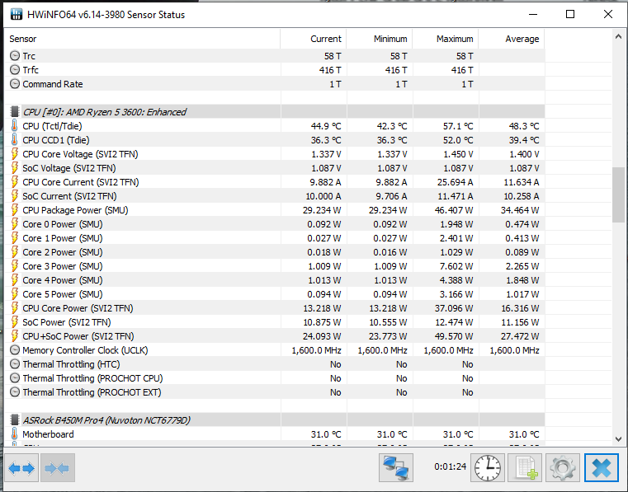628x492 pixels.
Task: Click circle icon beside Thermal Throttling (HTC)
Action: coord(15,364)
